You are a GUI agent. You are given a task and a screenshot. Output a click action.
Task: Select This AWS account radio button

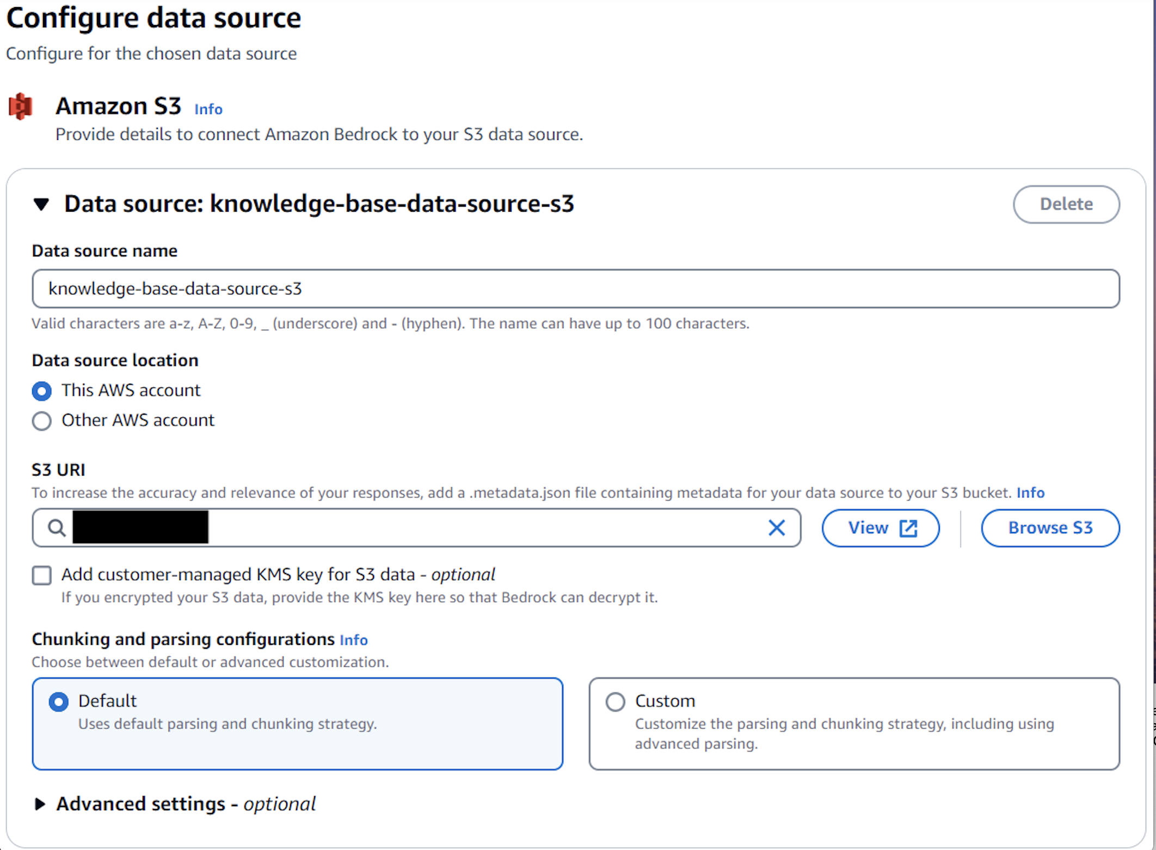pos(42,391)
